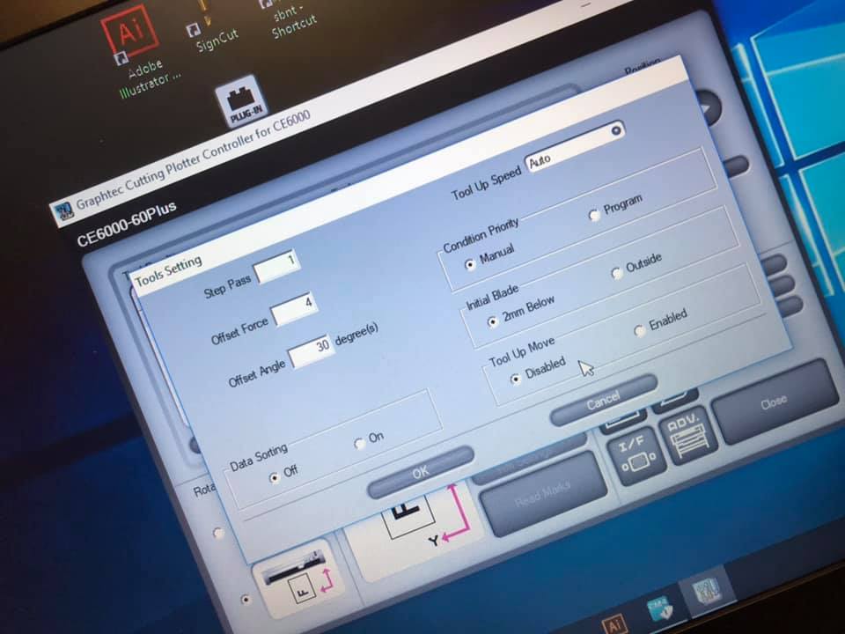Click the Graphtec Cutting Plotter Controller title text
Viewport: 845px width, 634px height.
coord(193,162)
